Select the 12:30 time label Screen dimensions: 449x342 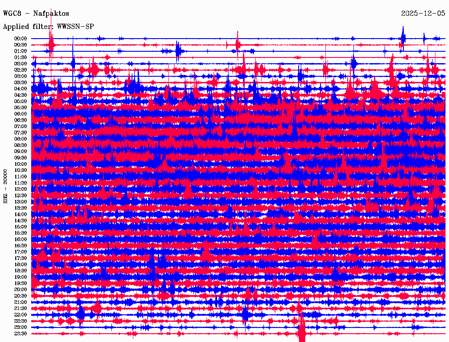21,196
